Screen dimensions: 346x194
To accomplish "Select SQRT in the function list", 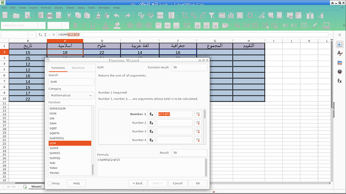I will (70, 128).
